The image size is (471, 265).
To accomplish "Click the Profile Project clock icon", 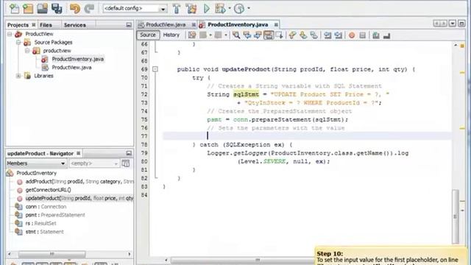I will point(239,8).
